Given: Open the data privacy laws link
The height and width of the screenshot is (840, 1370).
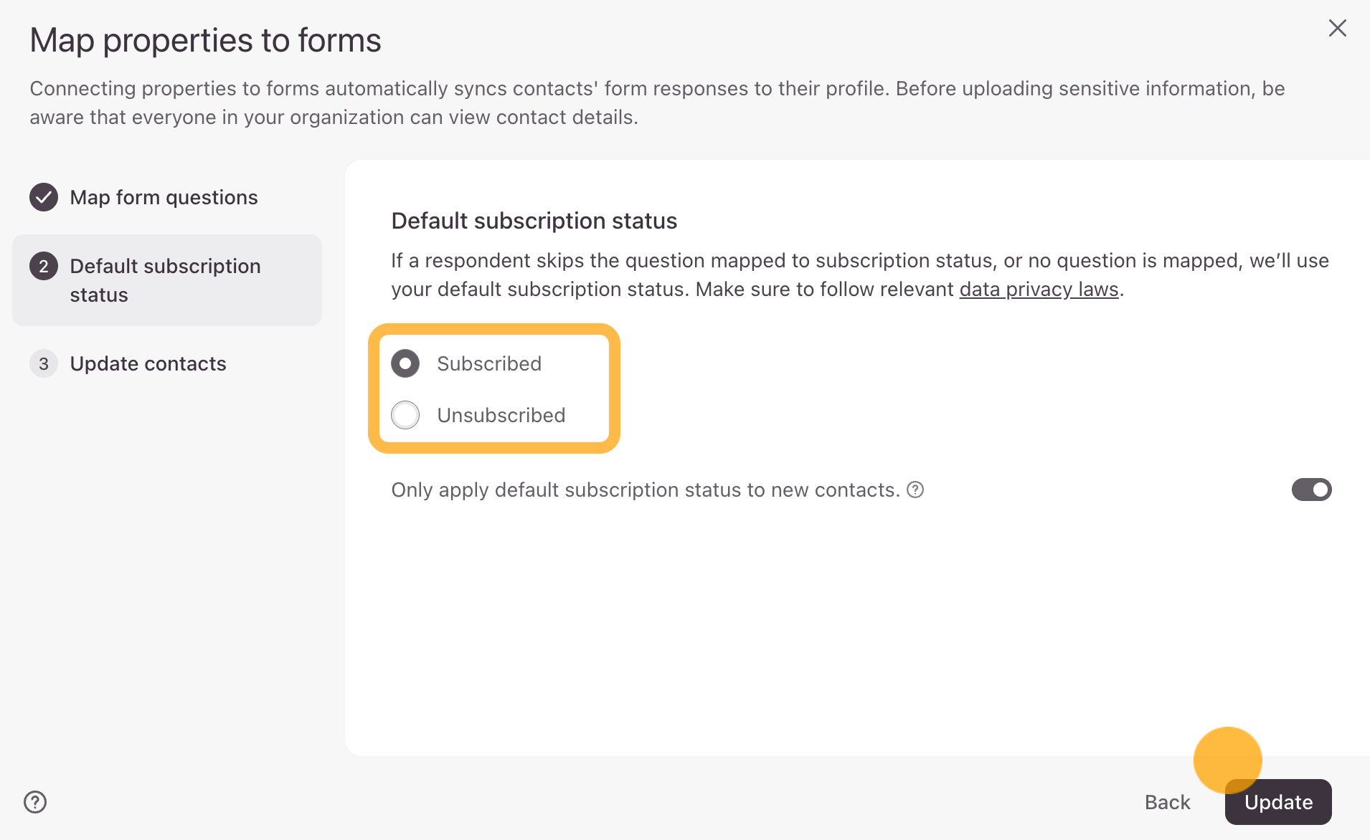Looking at the screenshot, I should 1039,290.
